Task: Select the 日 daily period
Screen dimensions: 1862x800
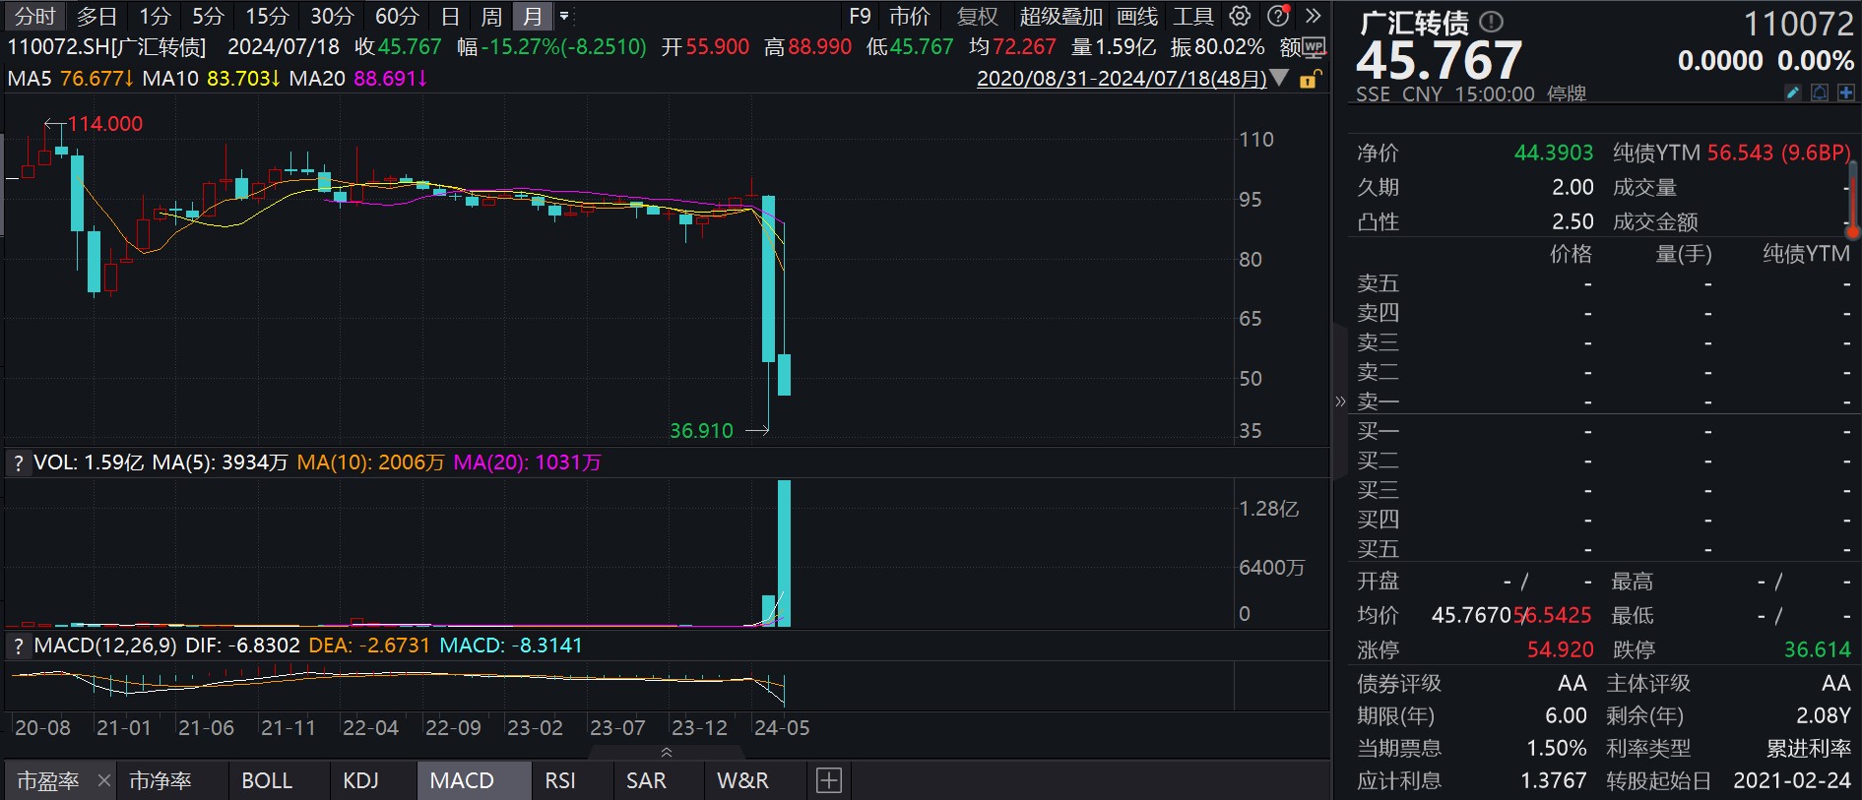Action: [x=450, y=16]
